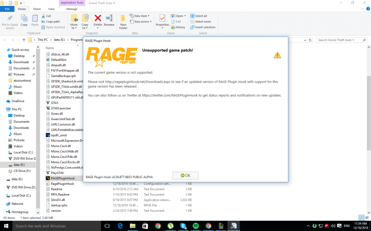
Task: Select the RAGEPluginHook application file
Action: (x=63, y=178)
